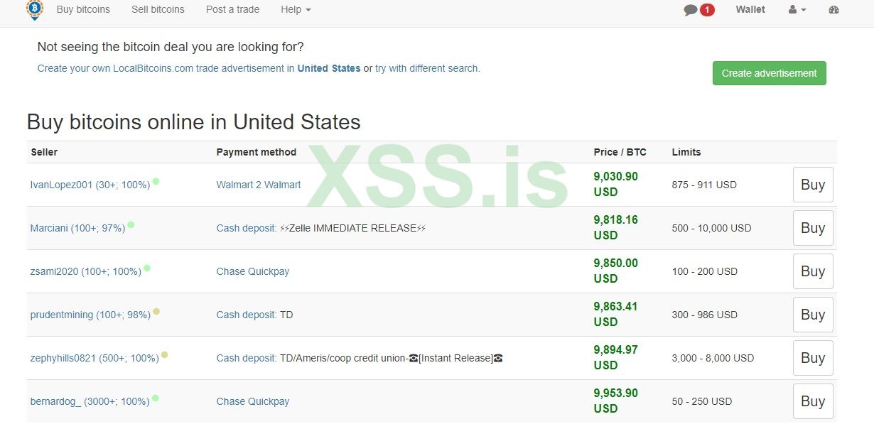
Task: Click the LocalBitcoins logo icon
Action: (x=34, y=9)
